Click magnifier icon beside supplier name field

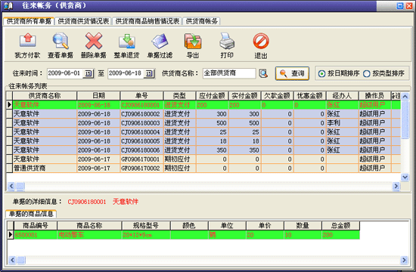[x=263, y=73]
